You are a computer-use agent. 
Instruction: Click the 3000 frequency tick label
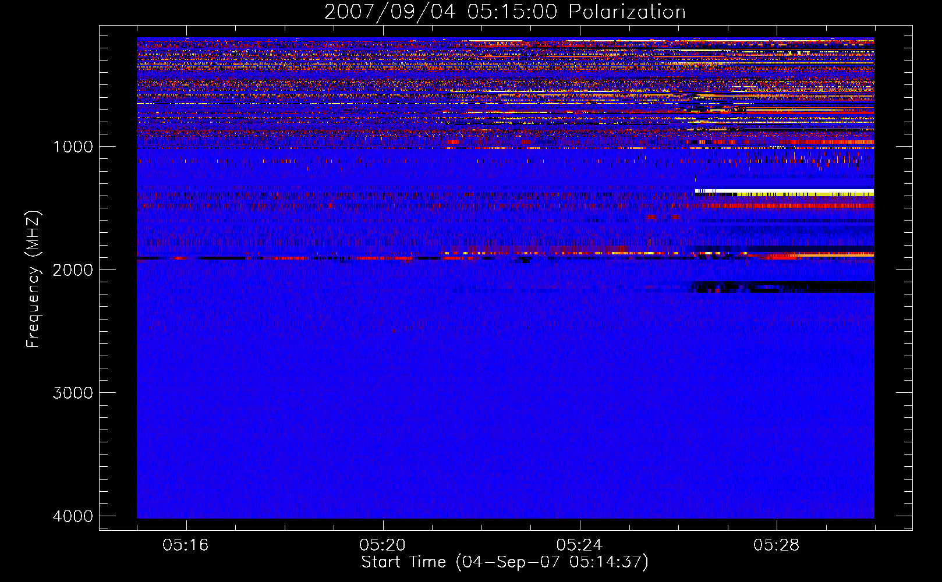tap(73, 393)
